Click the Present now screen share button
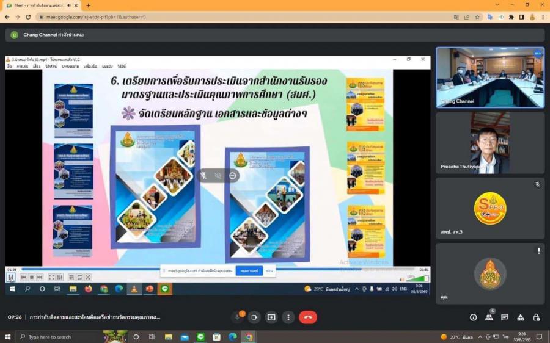 coord(271,317)
